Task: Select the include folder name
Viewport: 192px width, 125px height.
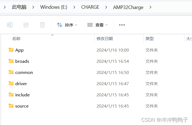Action: [x=22, y=95]
